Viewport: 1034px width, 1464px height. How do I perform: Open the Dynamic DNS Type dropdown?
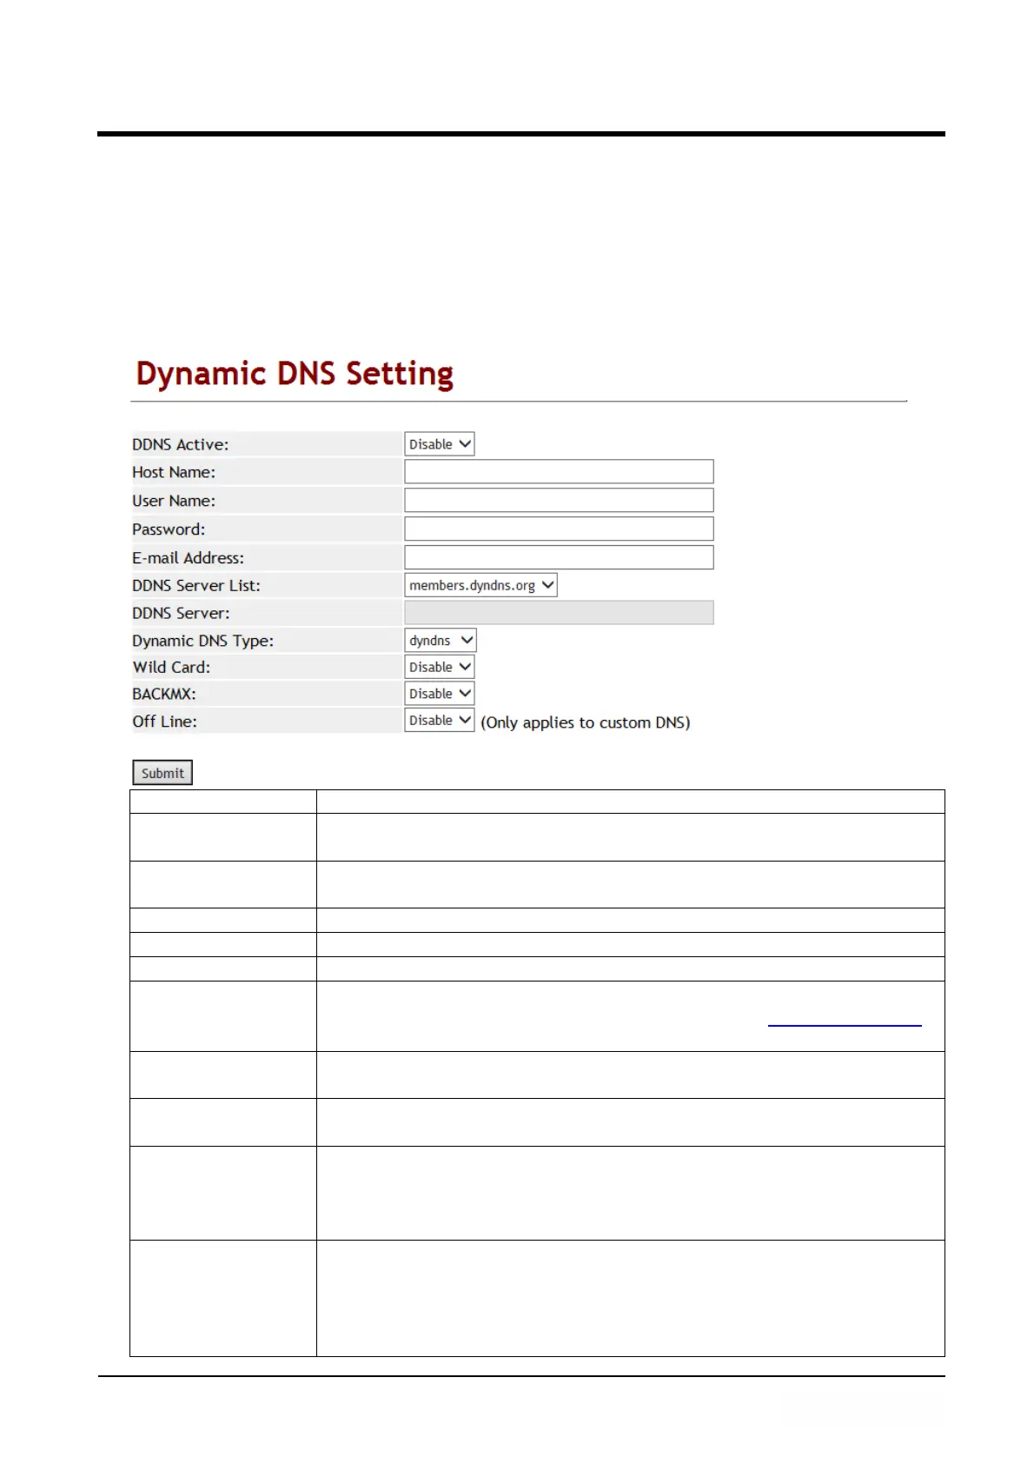coord(441,641)
